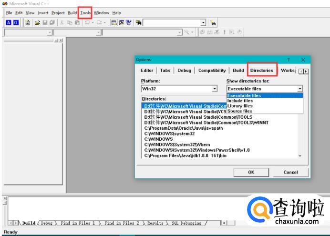The image size is (330, 236).
Task: Click the WizardBar actions wand icon
Action: click(186, 32)
